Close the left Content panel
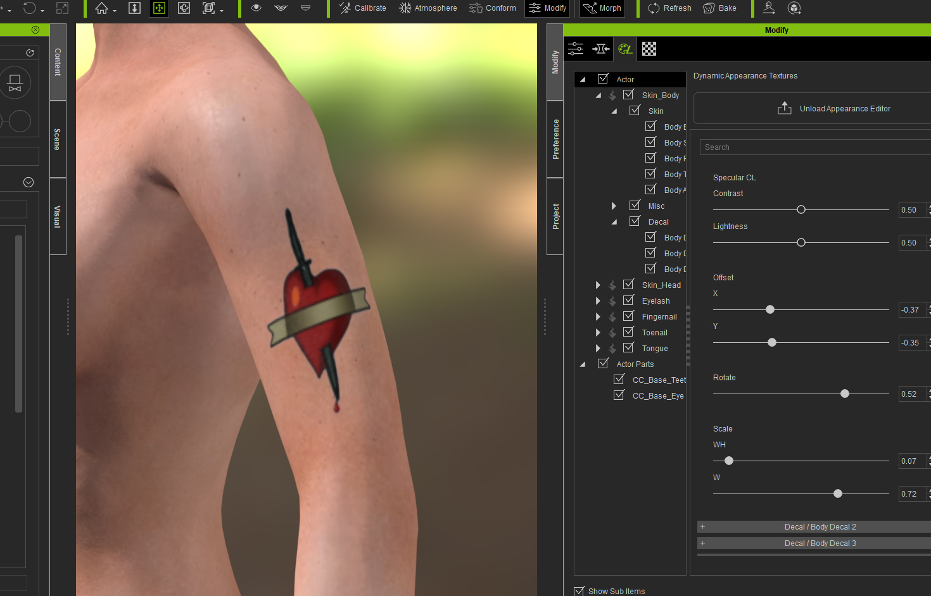 [35, 30]
